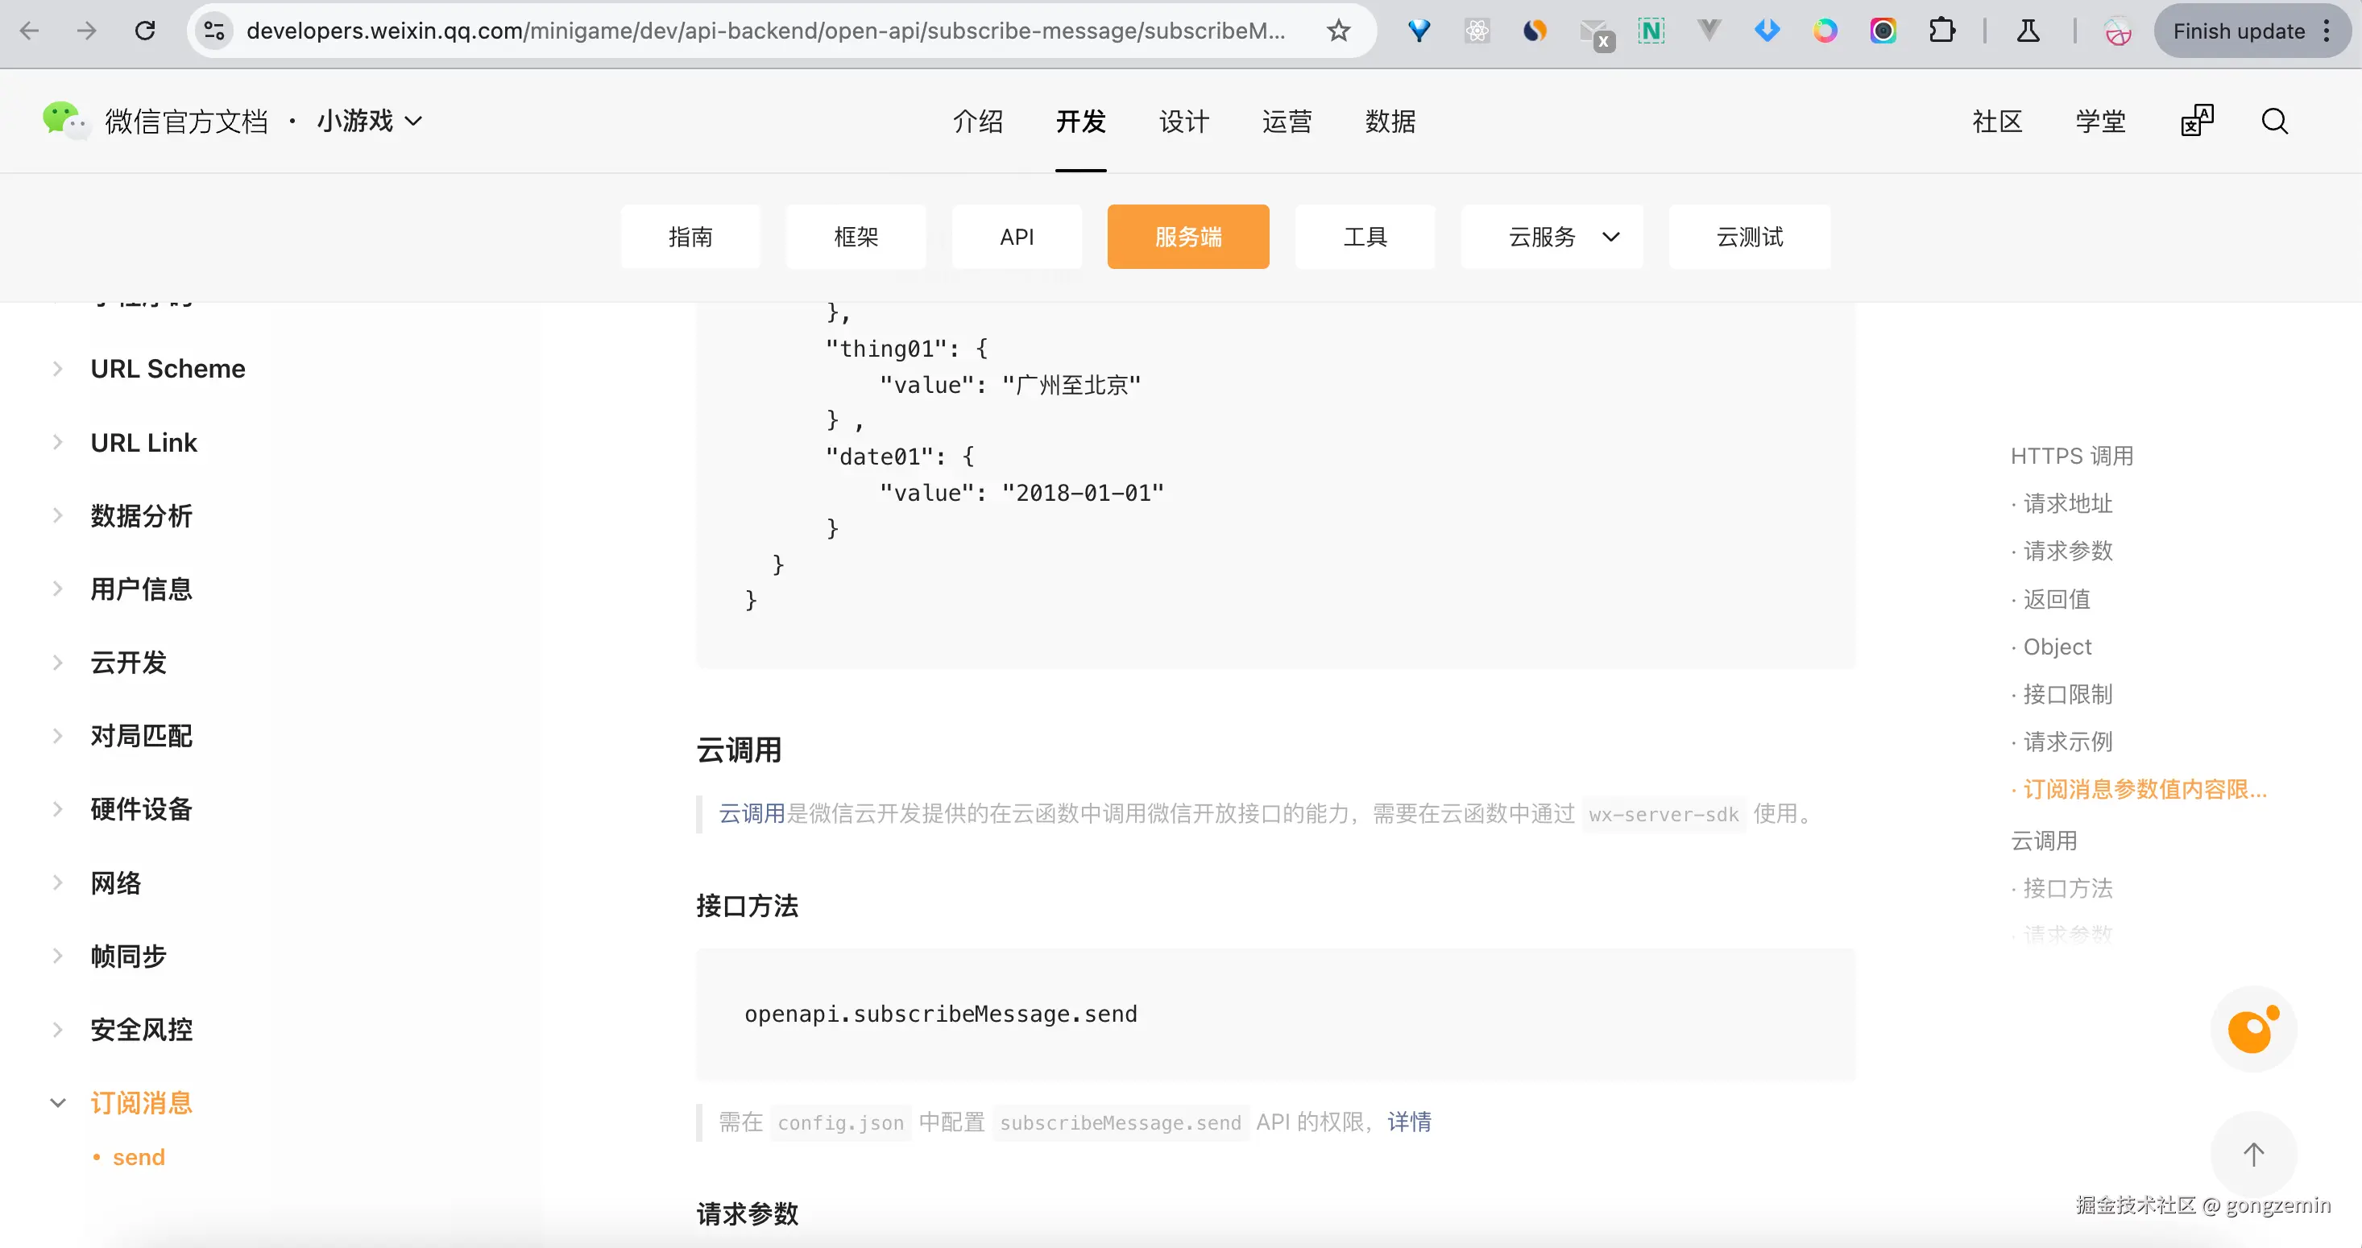
Task: Click the orange floating assistant icon
Action: click(2253, 1029)
